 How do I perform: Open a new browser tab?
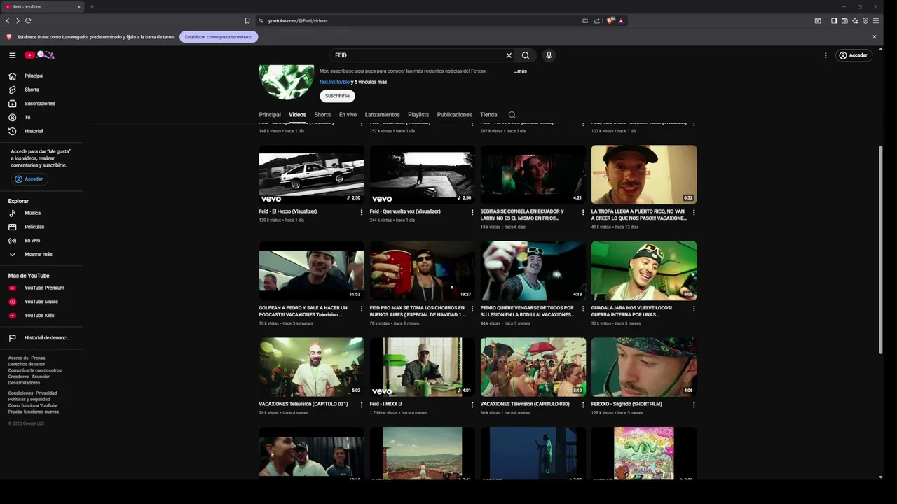(91, 7)
